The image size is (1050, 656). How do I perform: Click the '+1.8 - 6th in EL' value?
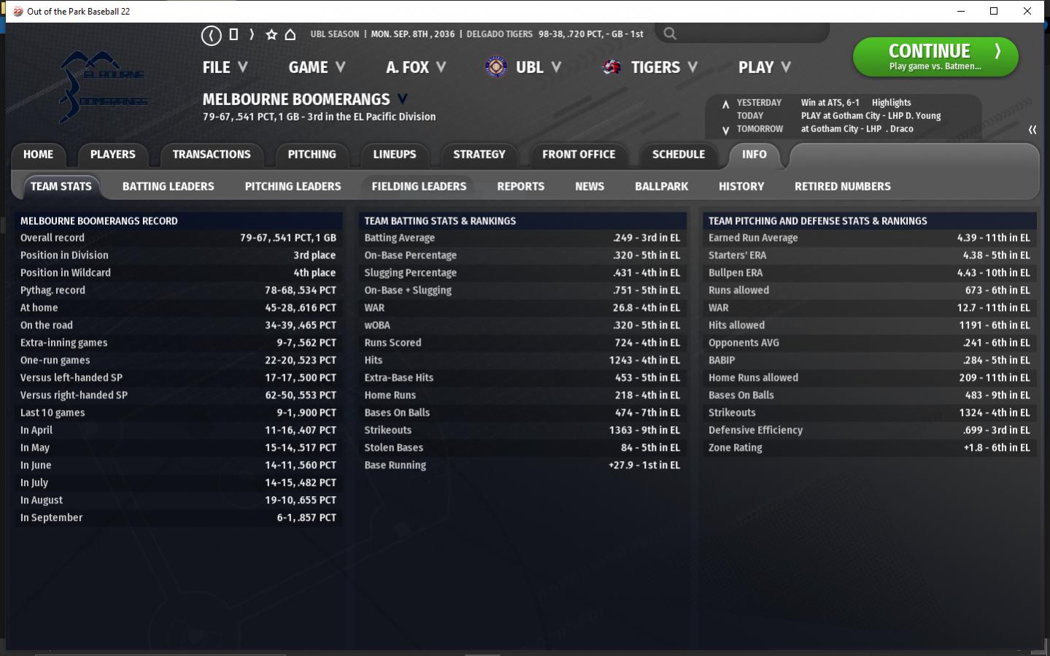(x=997, y=448)
